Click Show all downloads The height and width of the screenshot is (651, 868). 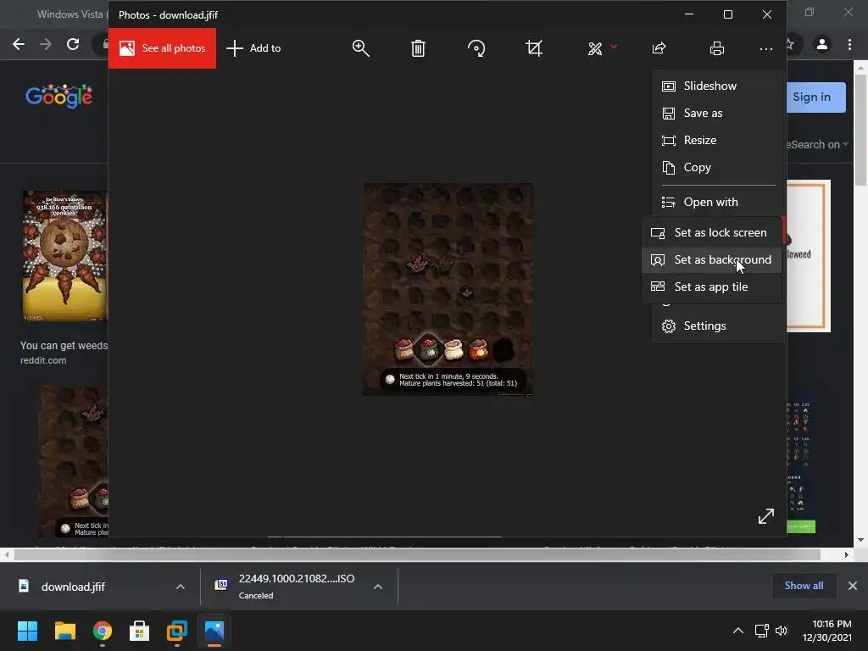pos(804,586)
